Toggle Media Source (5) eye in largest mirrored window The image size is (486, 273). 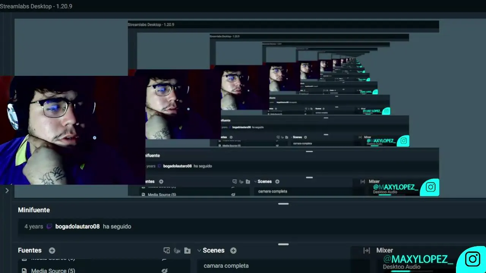point(233,195)
